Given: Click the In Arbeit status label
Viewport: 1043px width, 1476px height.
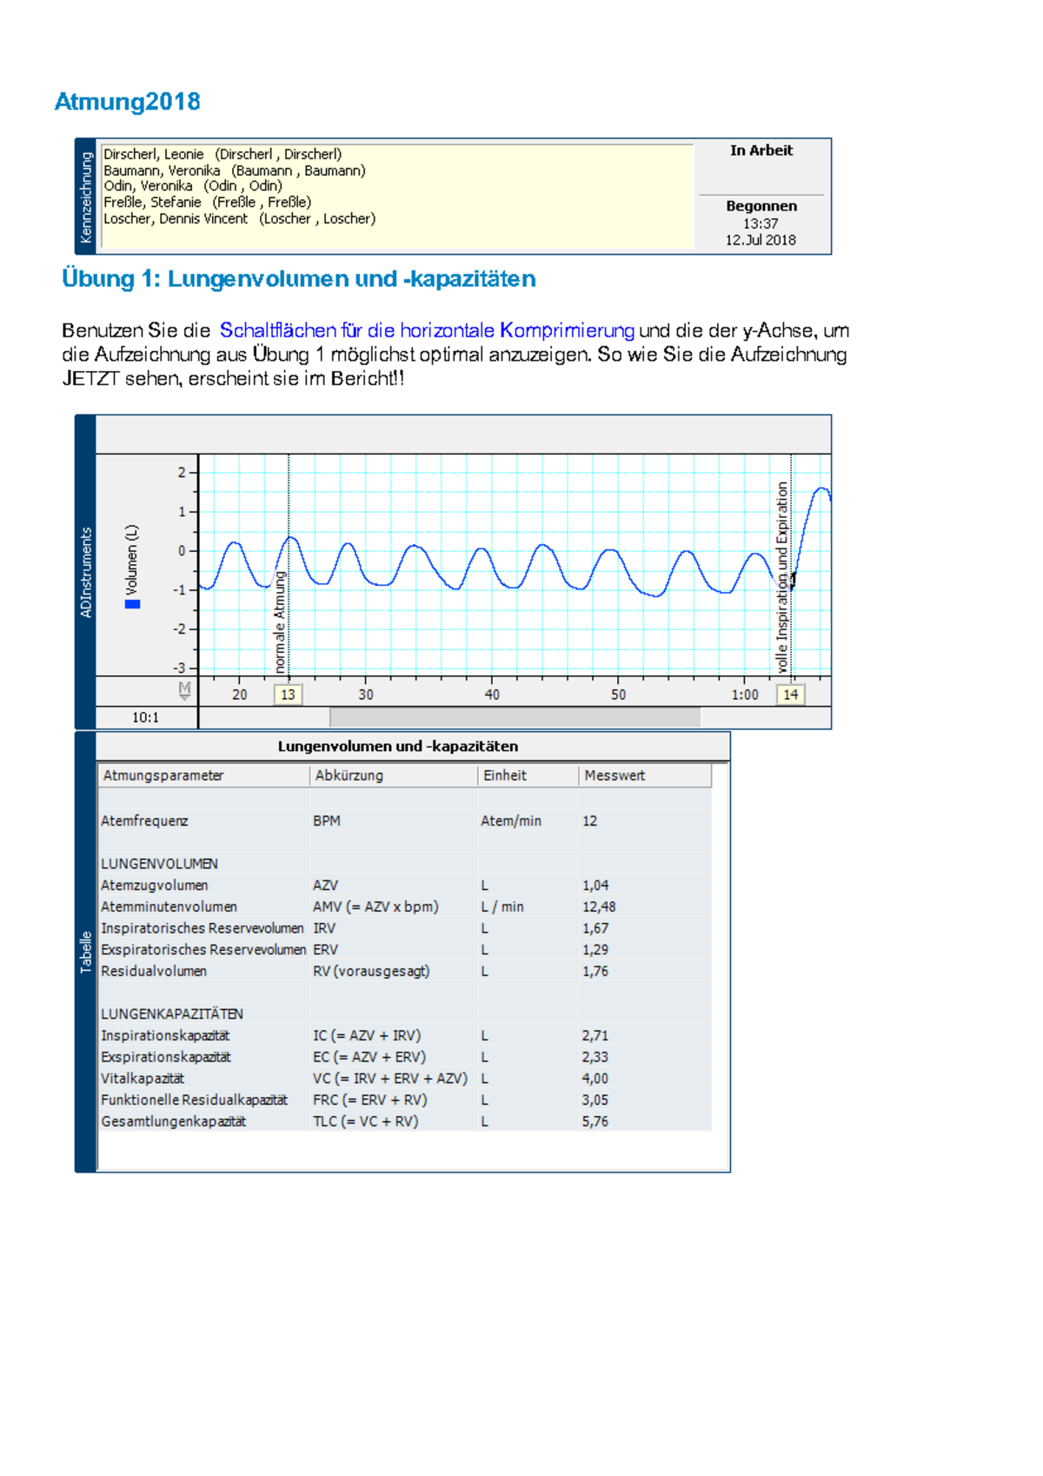Looking at the screenshot, I should pos(761,150).
